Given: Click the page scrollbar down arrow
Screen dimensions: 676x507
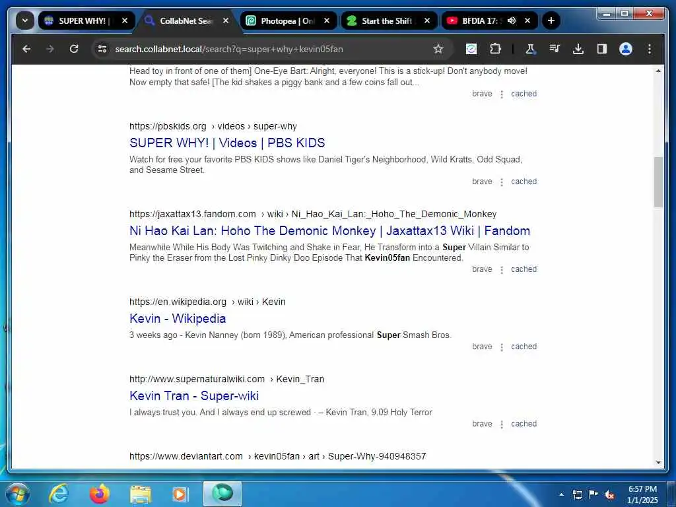Looking at the screenshot, I should point(658,463).
